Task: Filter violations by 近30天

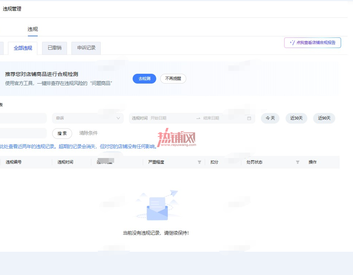Action: (296, 118)
